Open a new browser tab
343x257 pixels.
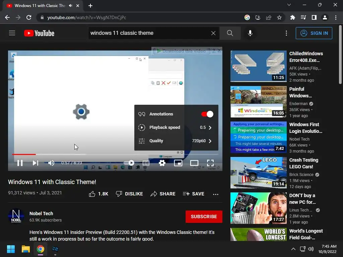(90, 6)
